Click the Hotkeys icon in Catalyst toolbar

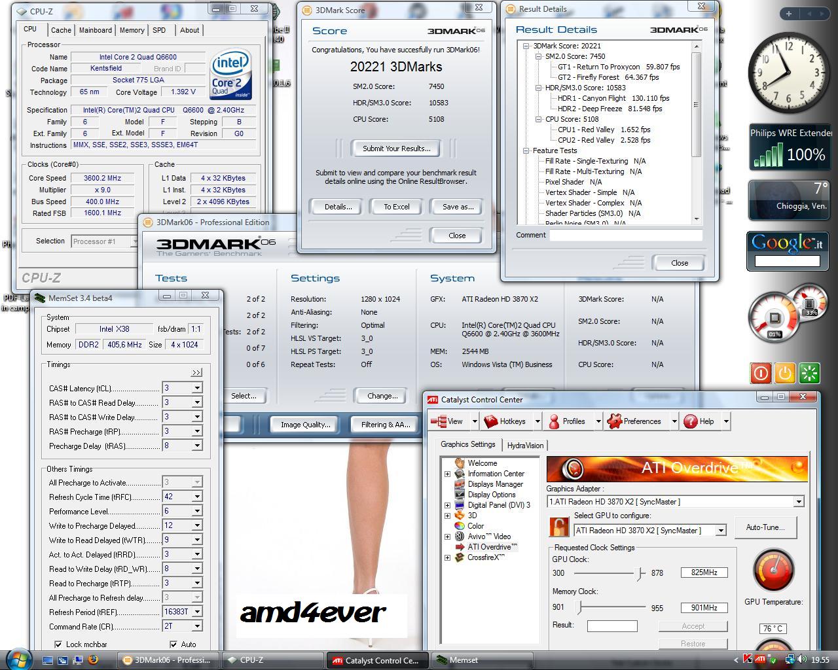(491, 421)
